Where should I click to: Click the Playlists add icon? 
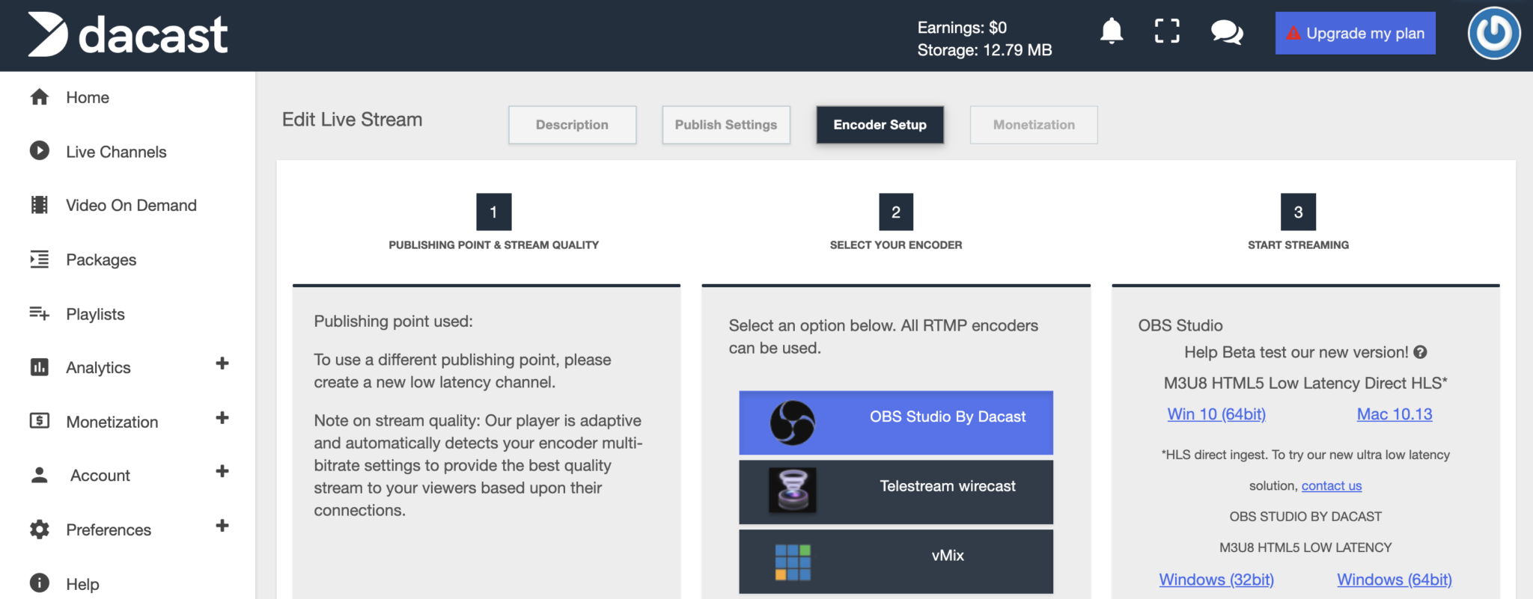[40, 313]
